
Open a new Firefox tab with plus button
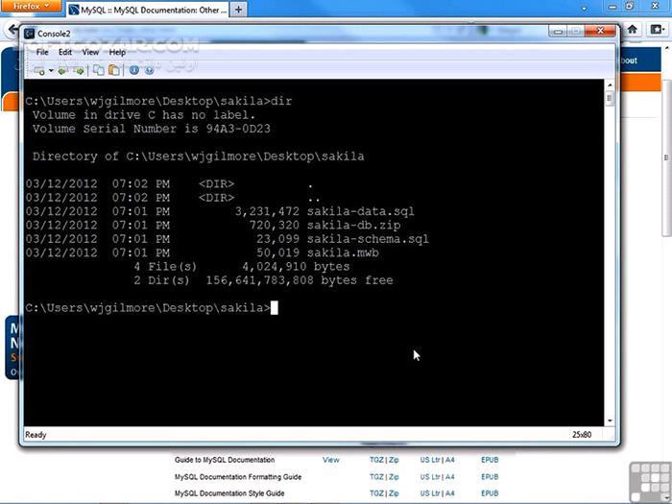pyautogui.click(x=238, y=10)
